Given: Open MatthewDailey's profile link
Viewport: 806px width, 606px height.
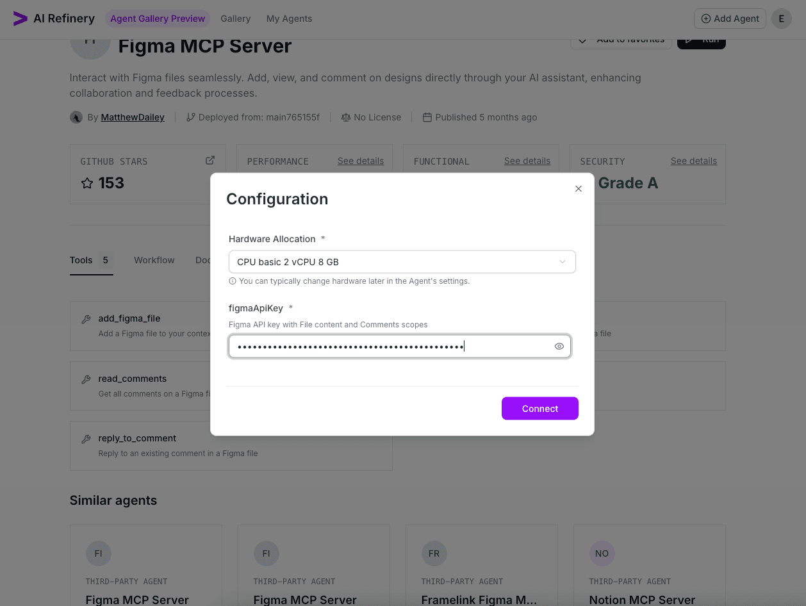Looking at the screenshot, I should point(132,117).
